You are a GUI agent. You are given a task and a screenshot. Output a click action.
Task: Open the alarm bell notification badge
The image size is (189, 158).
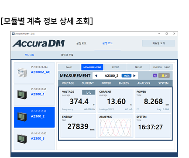[164, 76]
